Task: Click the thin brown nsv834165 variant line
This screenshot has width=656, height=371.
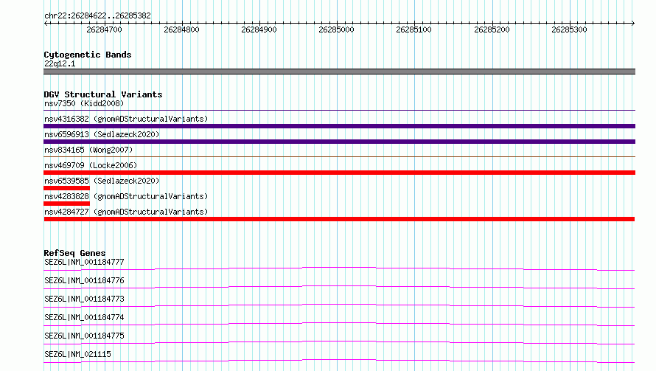Action: click(339, 157)
